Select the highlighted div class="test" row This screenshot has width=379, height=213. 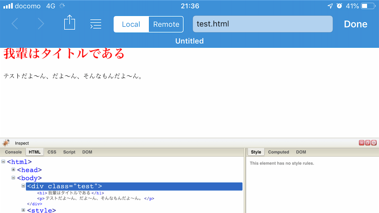[x=134, y=186]
